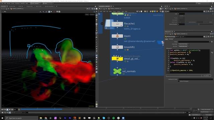Open the gear menu in the upper Null parameter pane

click(x=204, y=11)
